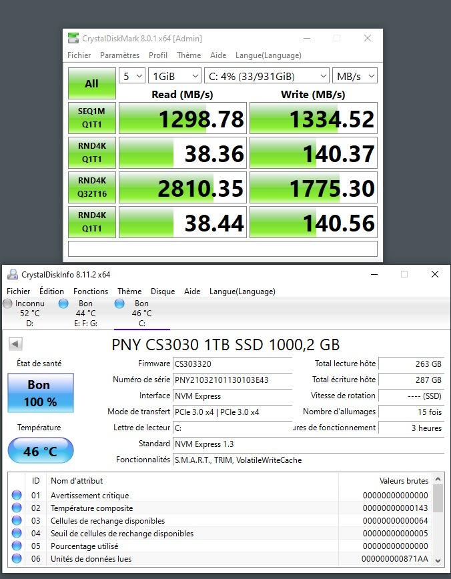Click the CrystalDiskInfo app icon in title bar
451x579 pixels.
coord(13,274)
